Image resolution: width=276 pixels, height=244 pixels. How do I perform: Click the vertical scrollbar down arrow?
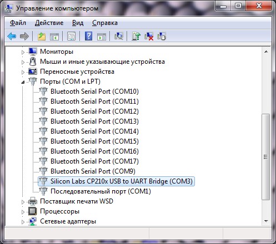tap(266, 221)
